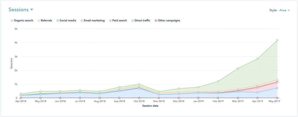
Task: Select Direct traffic point at May 2019
Action: (x=277, y=88)
